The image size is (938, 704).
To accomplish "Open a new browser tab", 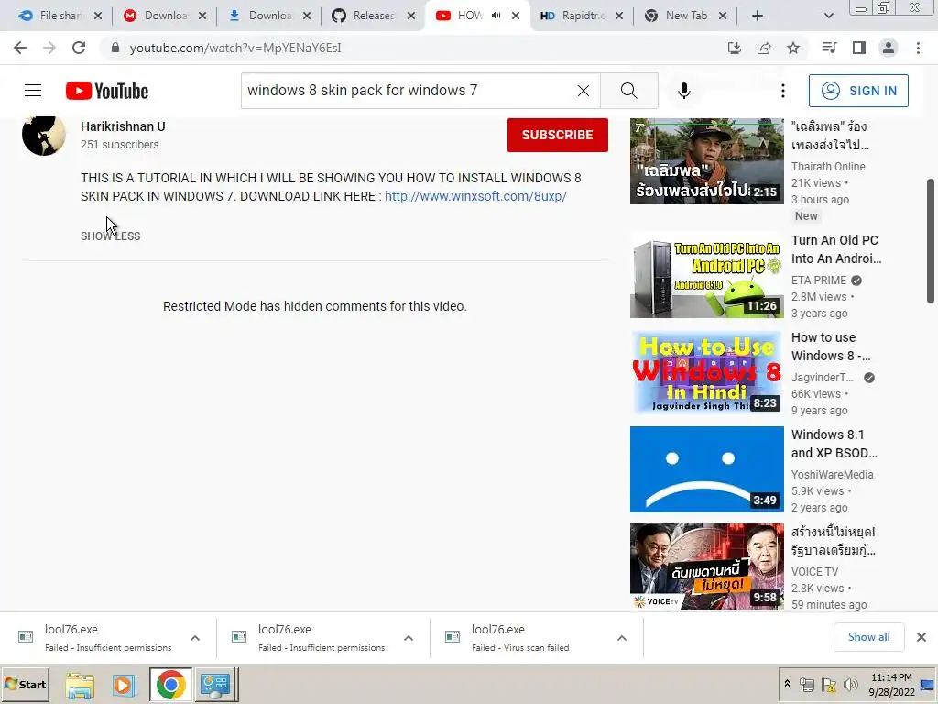I will [758, 16].
